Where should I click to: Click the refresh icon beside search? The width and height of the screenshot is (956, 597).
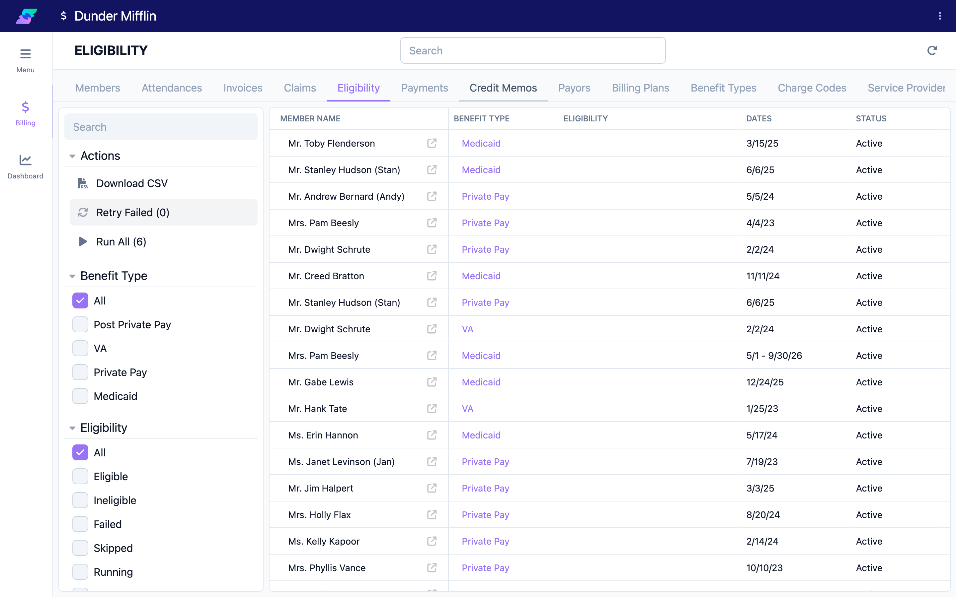click(x=932, y=50)
